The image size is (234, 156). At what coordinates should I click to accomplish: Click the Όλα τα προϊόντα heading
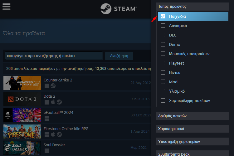coord(24,33)
